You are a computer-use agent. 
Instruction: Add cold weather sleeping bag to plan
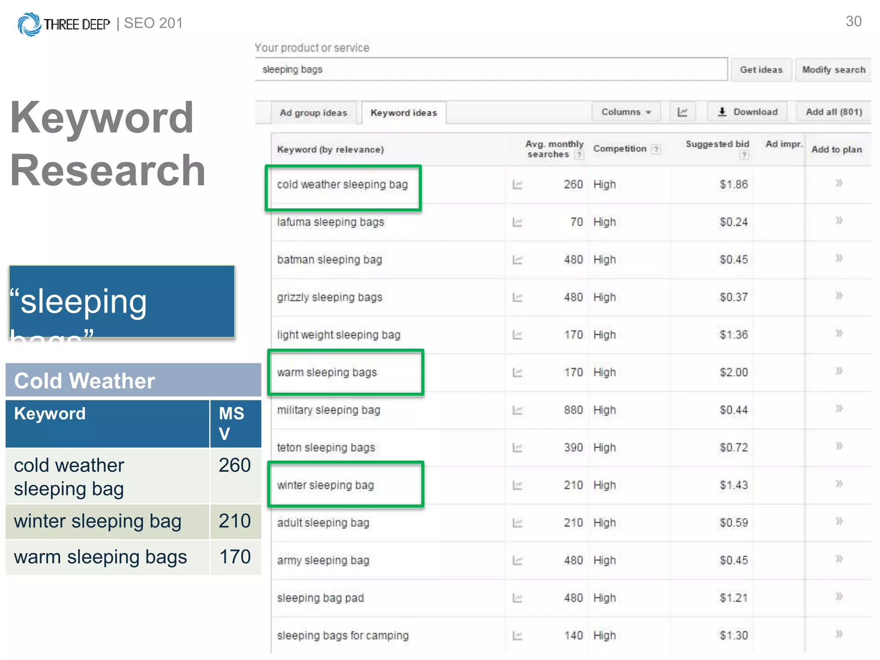coord(839,183)
